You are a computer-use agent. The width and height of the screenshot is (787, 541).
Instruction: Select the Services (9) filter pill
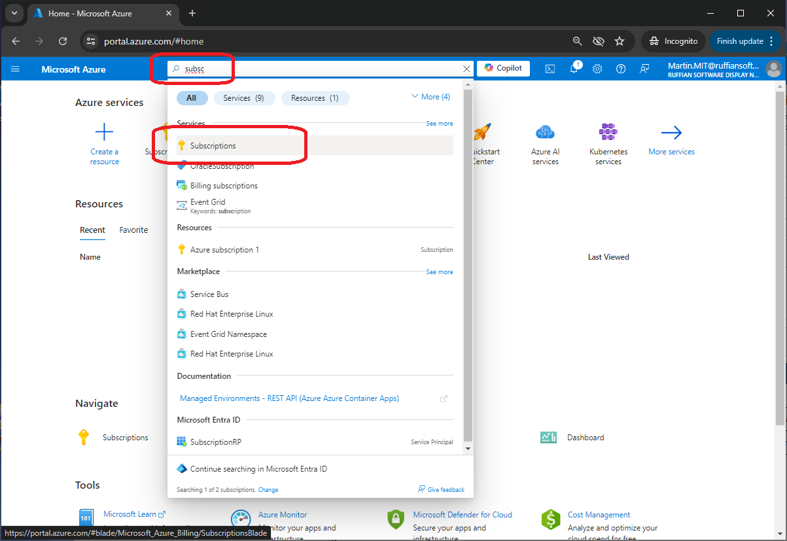(243, 98)
